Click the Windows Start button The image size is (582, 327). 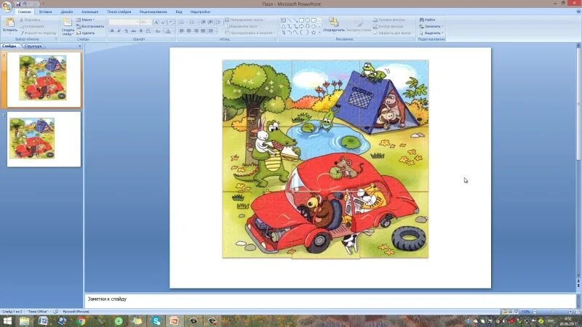click(x=7, y=321)
